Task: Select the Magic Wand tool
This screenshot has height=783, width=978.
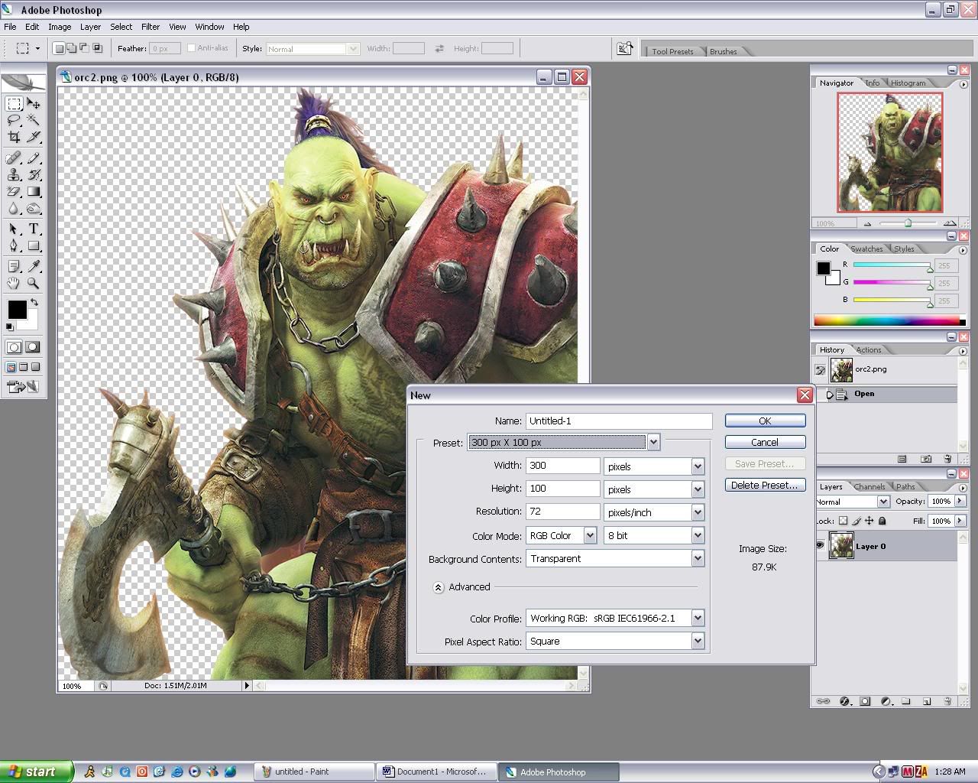Action: pos(34,120)
